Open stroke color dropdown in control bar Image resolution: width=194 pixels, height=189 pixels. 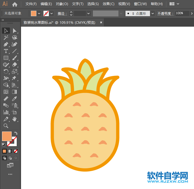coord(52,13)
